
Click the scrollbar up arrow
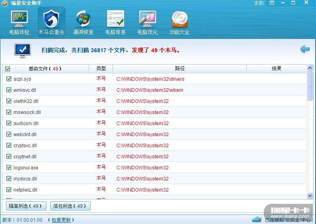(310, 68)
